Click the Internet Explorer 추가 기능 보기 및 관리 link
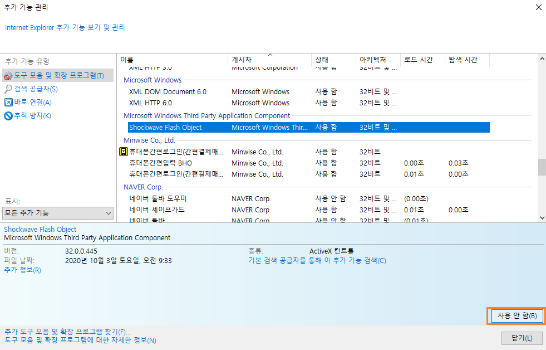The height and width of the screenshot is (350, 546). tap(65, 27)
